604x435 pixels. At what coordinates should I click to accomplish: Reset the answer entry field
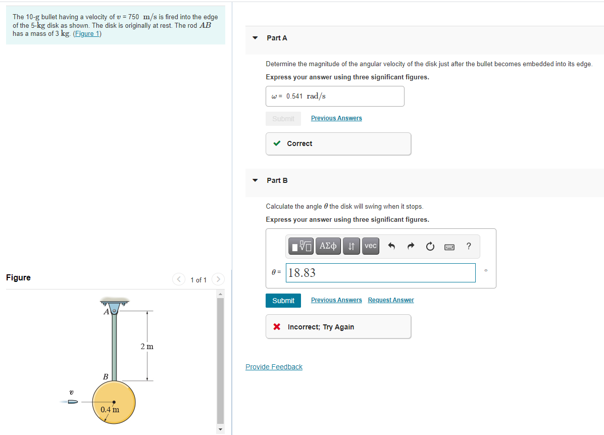[x=430, y=246]
